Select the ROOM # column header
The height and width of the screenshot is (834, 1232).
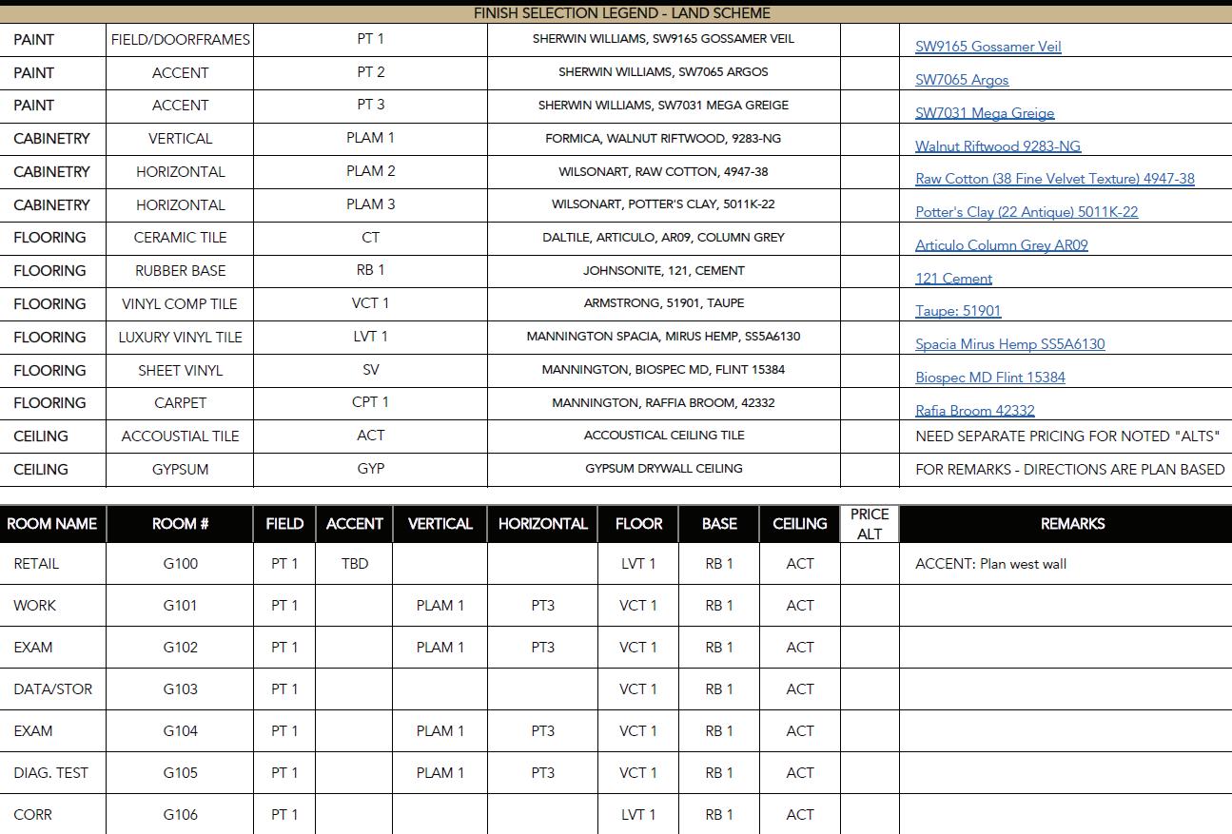[x=180, y=524]
